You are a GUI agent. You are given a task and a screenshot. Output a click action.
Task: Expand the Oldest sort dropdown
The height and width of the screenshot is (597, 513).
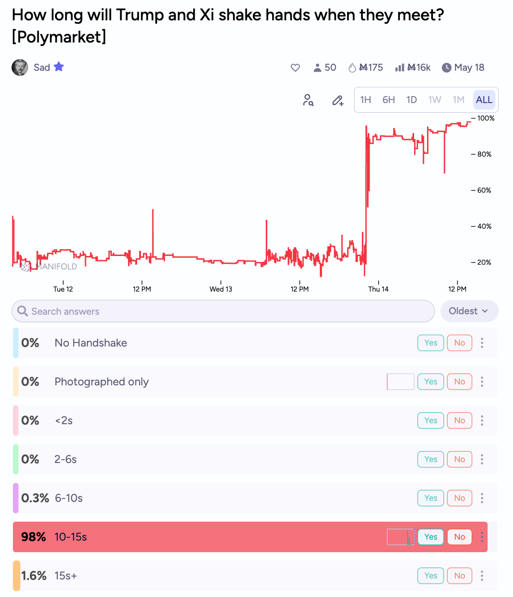point(469,311)
